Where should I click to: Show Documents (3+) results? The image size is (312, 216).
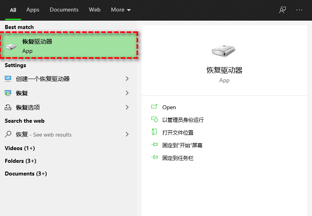pyautogui.click(x=26, y=174)
